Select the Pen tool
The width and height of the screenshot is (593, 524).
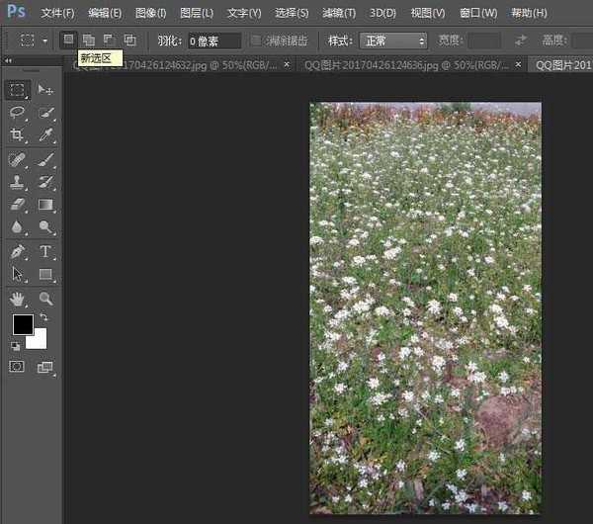coord(17,251)
